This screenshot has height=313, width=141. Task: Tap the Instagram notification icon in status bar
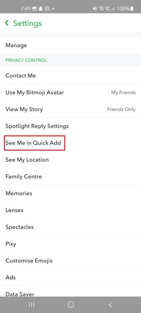coord(47,9)
